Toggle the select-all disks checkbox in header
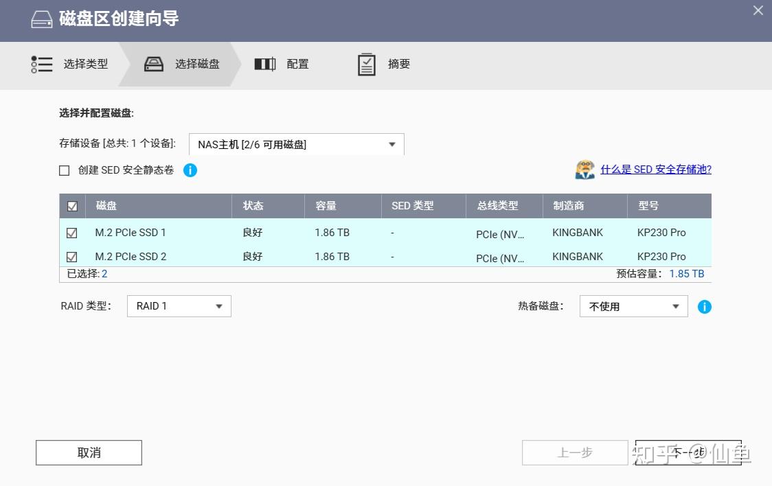The width and height of the screenshot is (772, 486). (71, 205)
